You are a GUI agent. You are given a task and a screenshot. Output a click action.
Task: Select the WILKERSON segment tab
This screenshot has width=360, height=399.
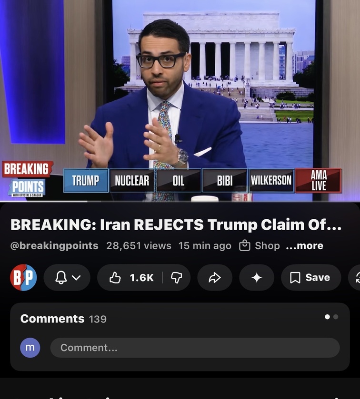pyautogui.click(x=271, y=181)
